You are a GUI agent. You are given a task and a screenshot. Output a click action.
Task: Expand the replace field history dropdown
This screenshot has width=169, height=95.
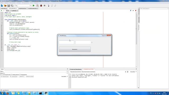coord(67,73)
